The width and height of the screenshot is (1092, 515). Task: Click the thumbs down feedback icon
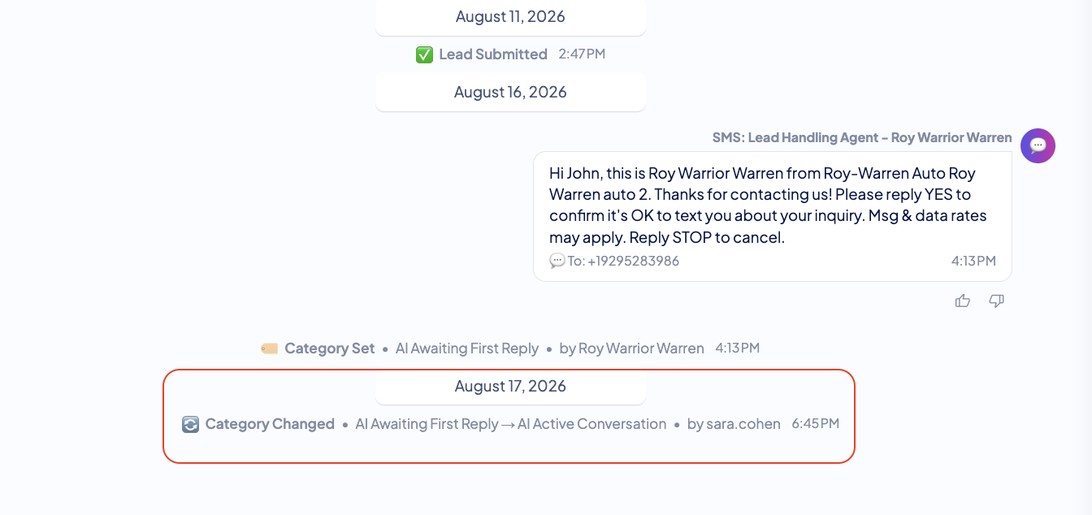[997, 301]
